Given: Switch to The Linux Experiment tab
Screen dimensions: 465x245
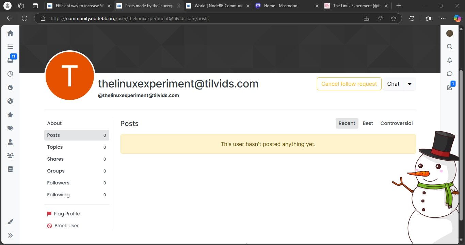Looking at the screenshot, I should (357, 6).
